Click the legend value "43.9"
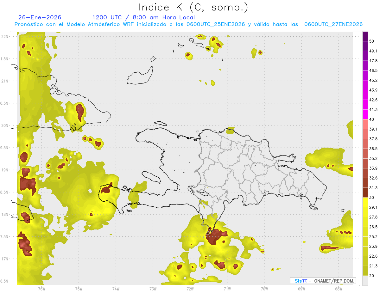Screen dimensions: 380x293 point(373,90)
